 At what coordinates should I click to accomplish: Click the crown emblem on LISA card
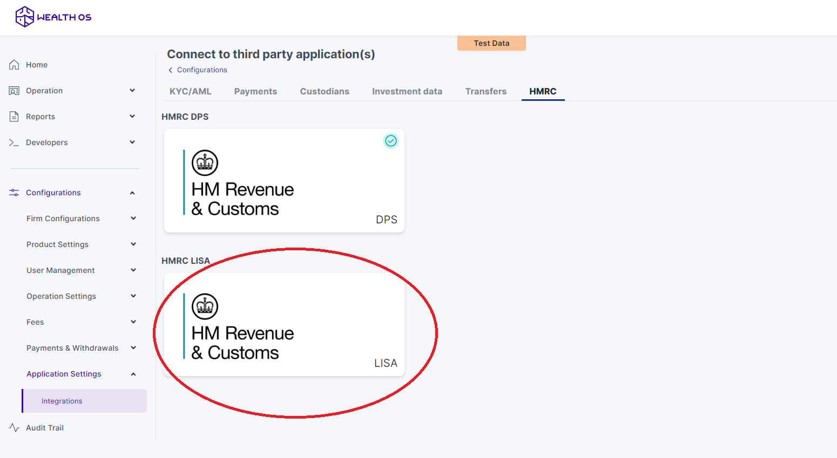(205, 307)
